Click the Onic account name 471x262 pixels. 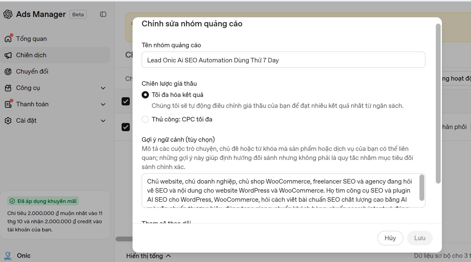(x=24, y=256)
